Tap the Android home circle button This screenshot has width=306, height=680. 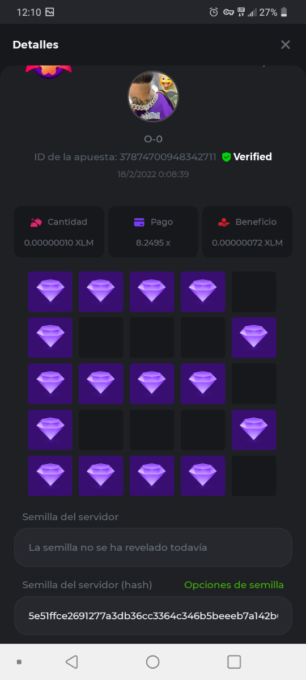click(x=153, y=661)
